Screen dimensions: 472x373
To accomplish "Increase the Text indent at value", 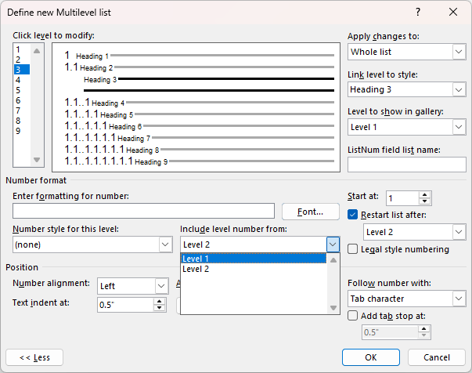I will pyautogui.click(x=159, y=301).
